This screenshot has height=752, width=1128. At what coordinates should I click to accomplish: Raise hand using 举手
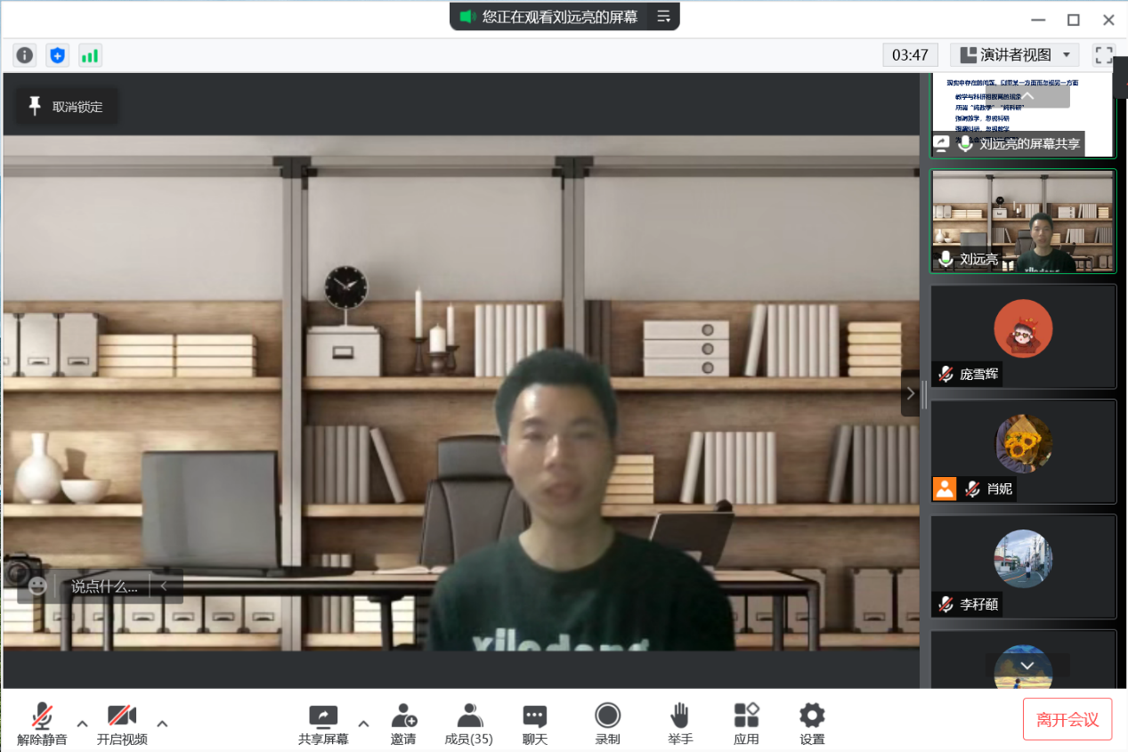680,724
